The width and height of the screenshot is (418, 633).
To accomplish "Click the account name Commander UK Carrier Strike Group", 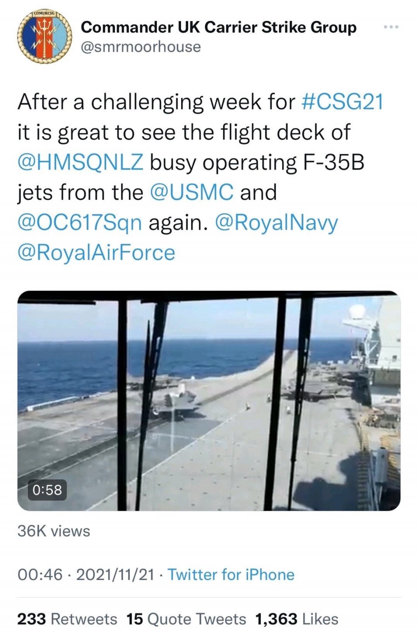I will pos(219,27).
